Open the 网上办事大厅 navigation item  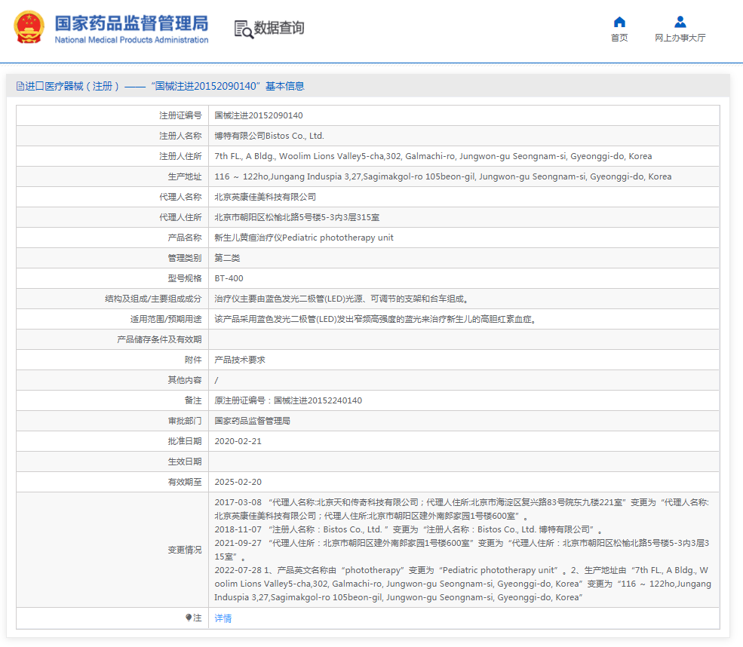pos(680,38)
